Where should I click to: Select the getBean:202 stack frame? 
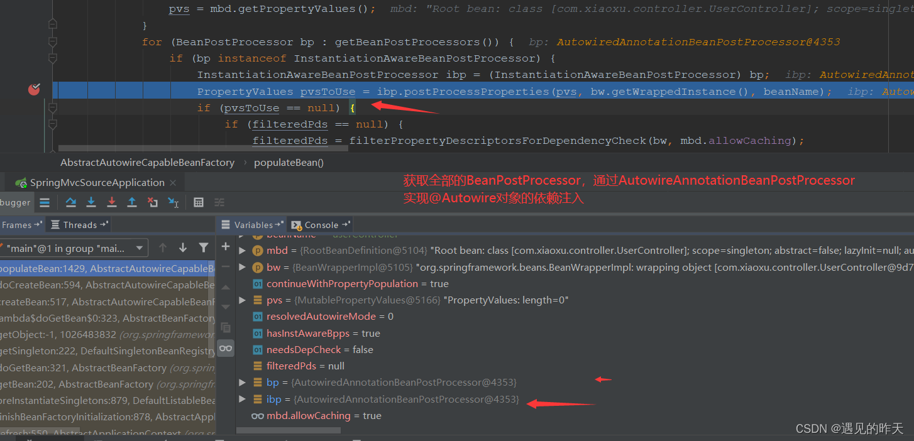(x=107, y=384)
